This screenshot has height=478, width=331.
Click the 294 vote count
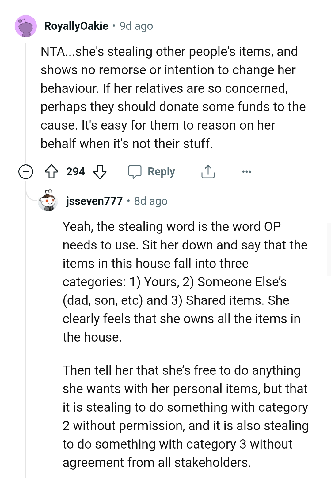pos(76,172)
